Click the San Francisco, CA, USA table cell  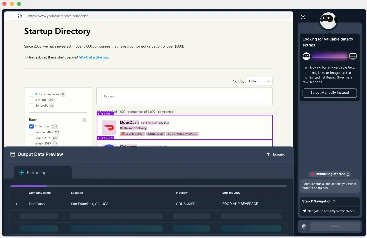click(90, 204)
